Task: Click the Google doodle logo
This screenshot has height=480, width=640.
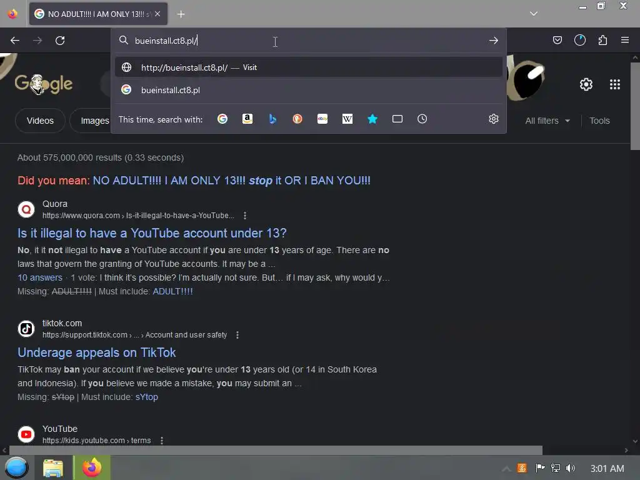Action: click(x=44, y=84)
